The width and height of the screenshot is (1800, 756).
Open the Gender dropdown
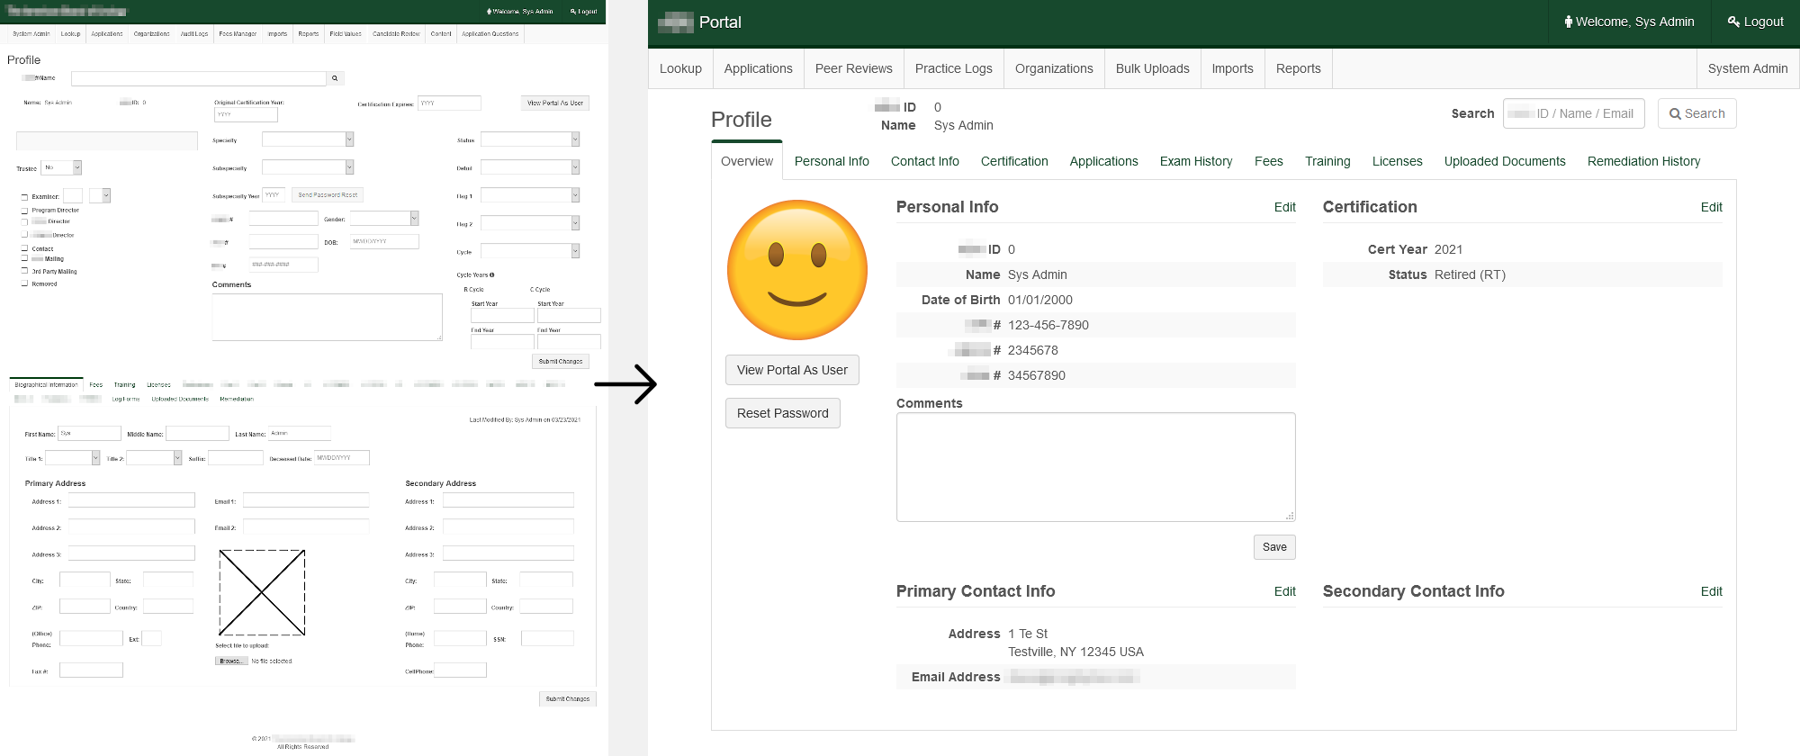(x=384, y=219)
